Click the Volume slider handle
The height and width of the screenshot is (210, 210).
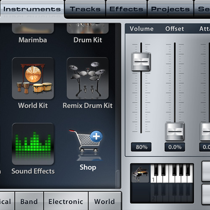(141, 62)
